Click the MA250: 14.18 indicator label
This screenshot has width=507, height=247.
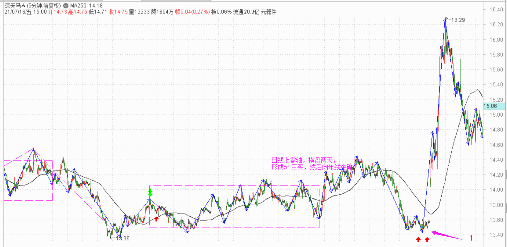point(86,6)
